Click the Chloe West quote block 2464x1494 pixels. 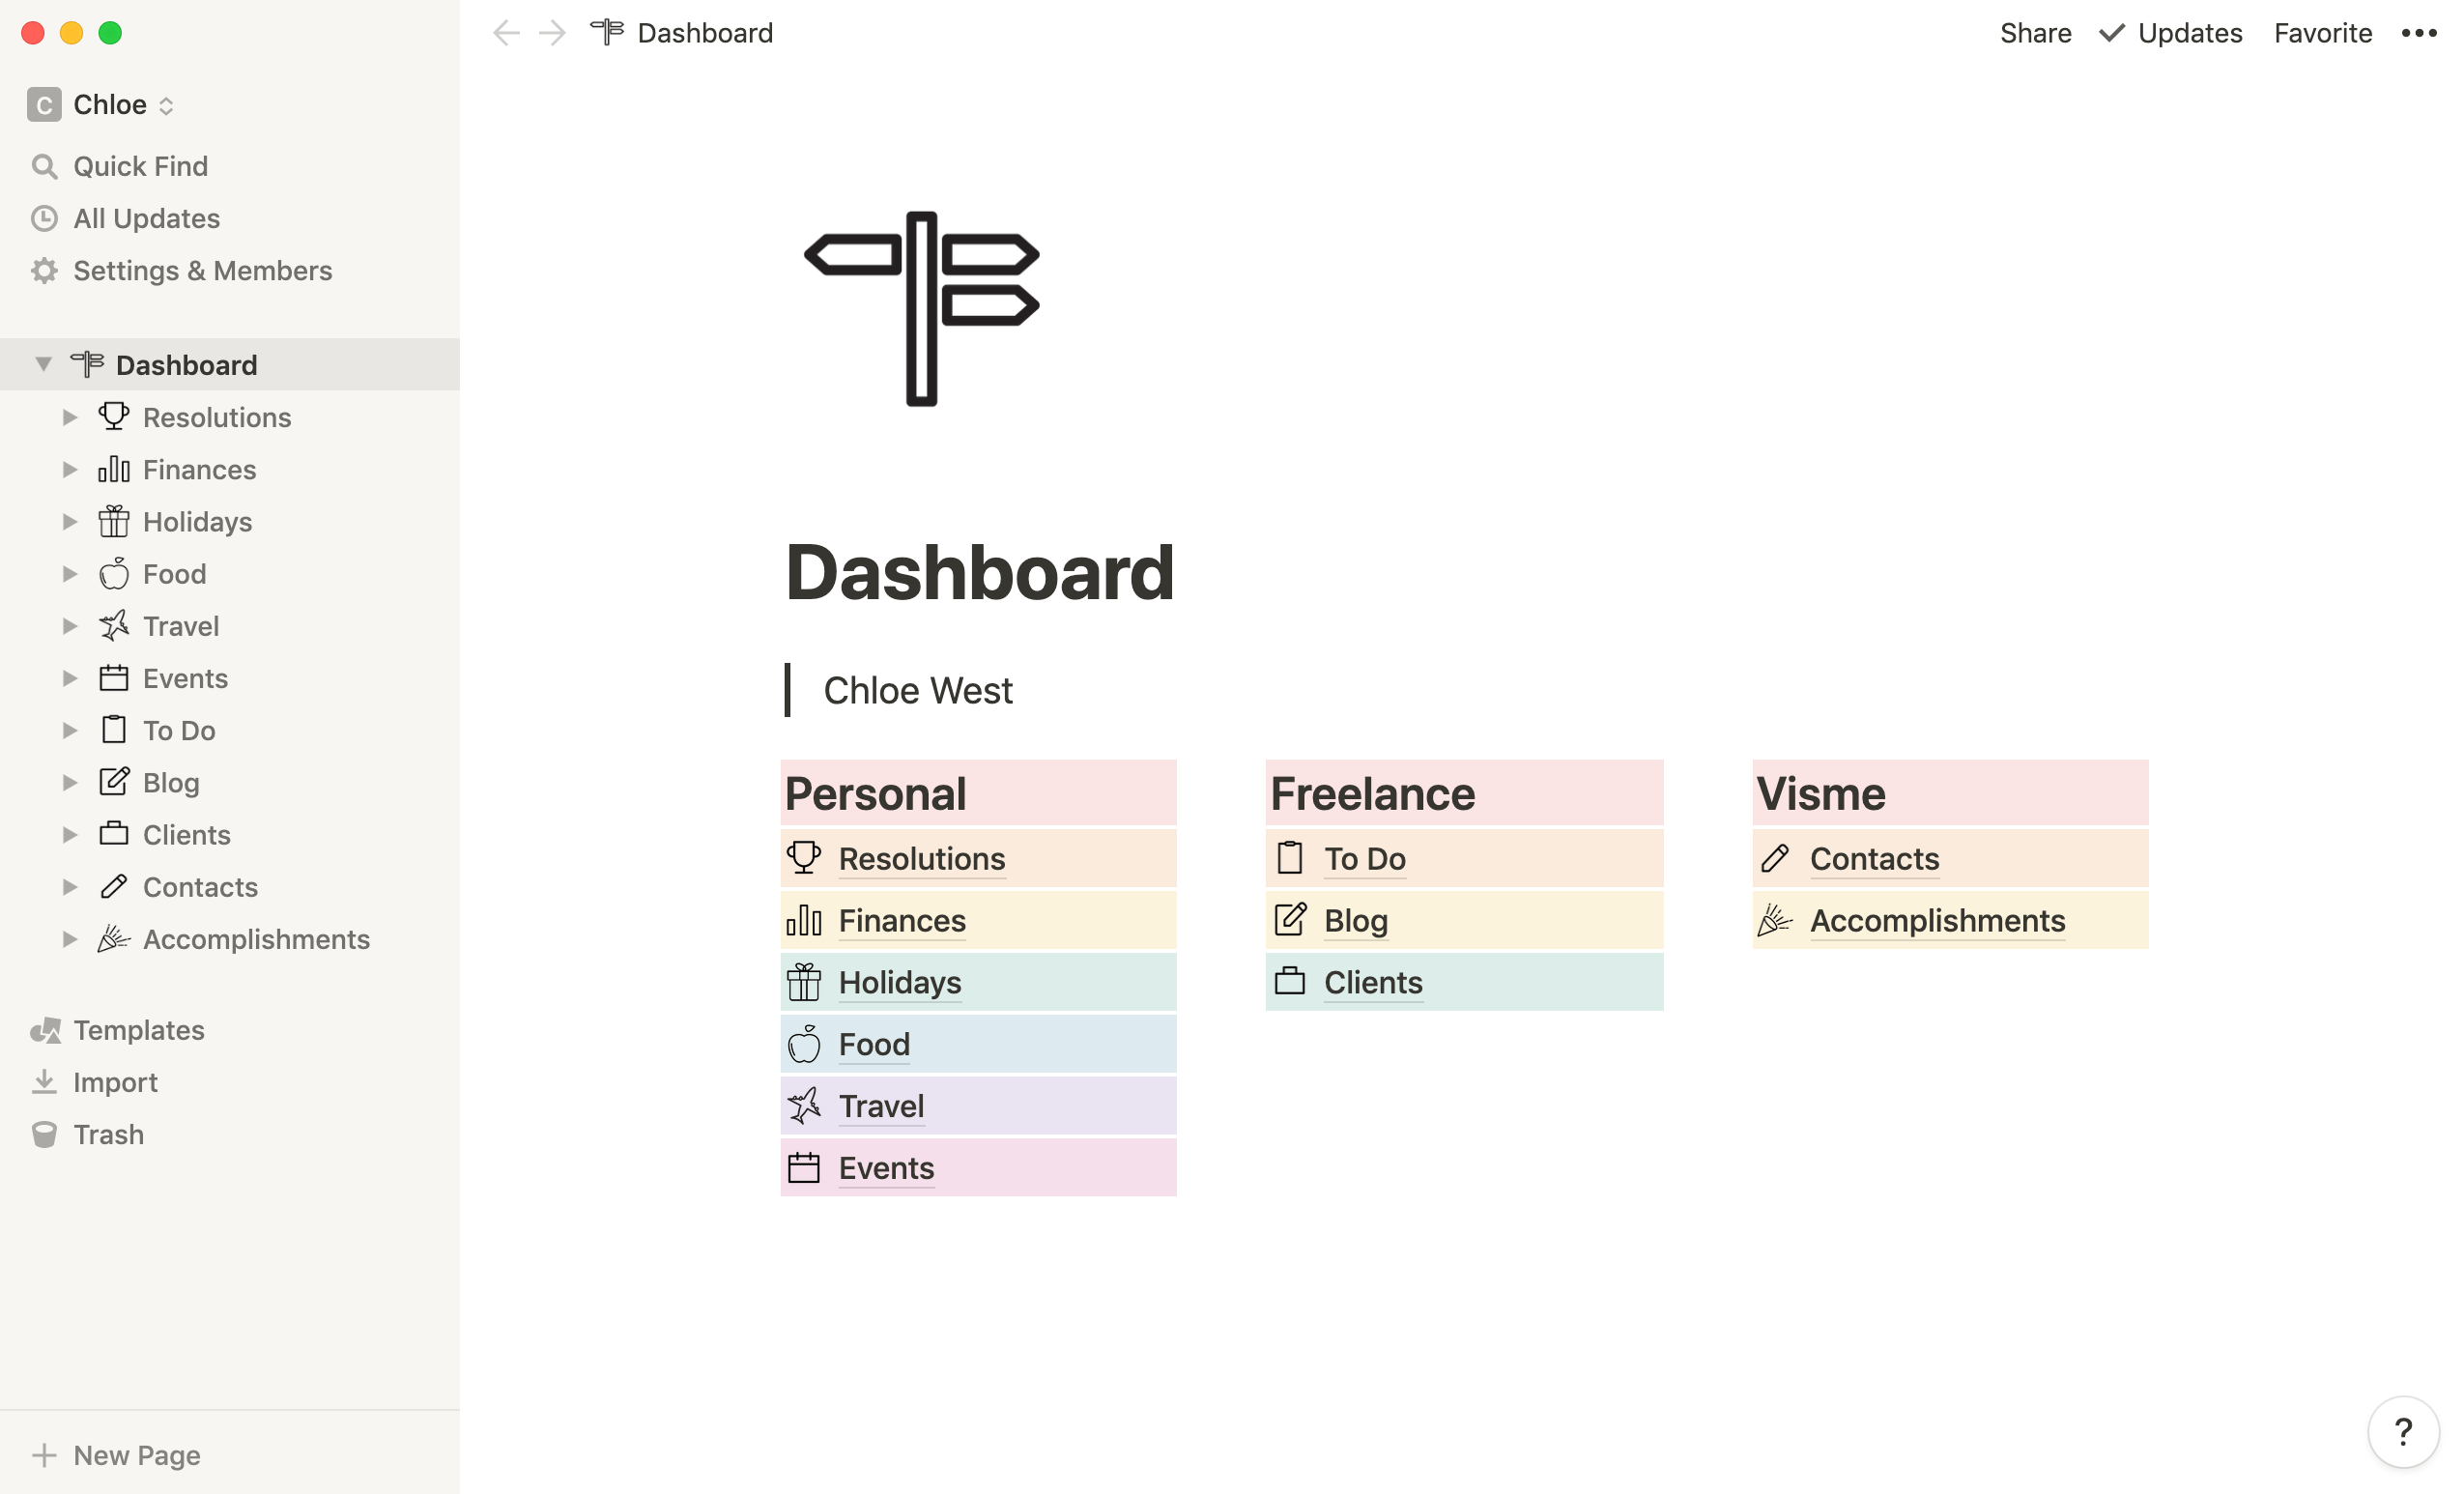pyautogui.click(x=917, y=690)
